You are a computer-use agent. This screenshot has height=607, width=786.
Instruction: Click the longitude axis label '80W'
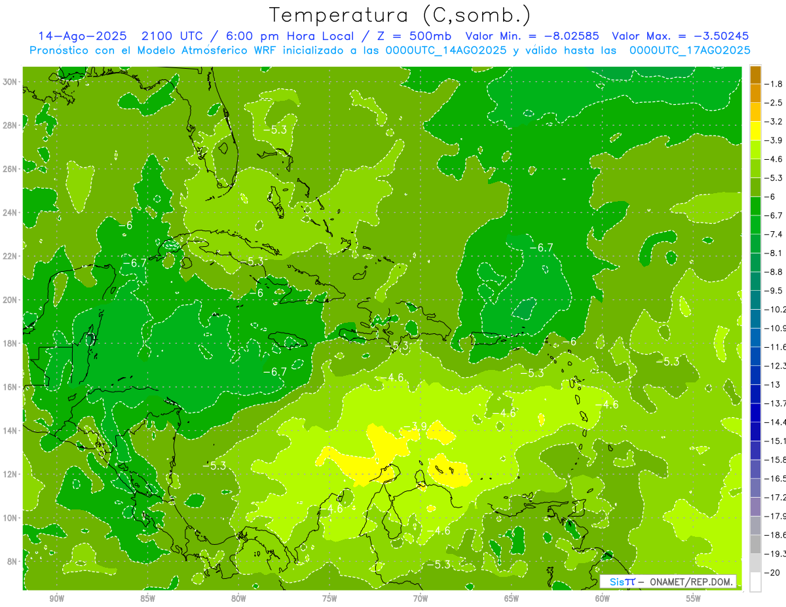(x=238, y=598)
